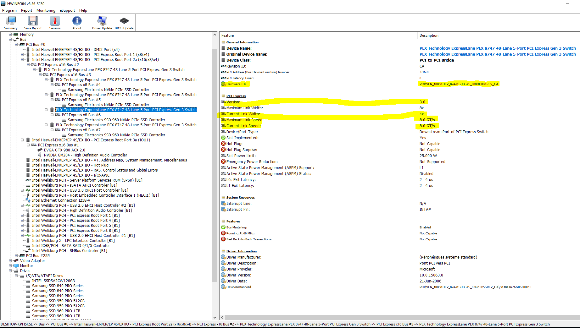Click the details pane horizontal scrollbar

click(x=402, y=318)
